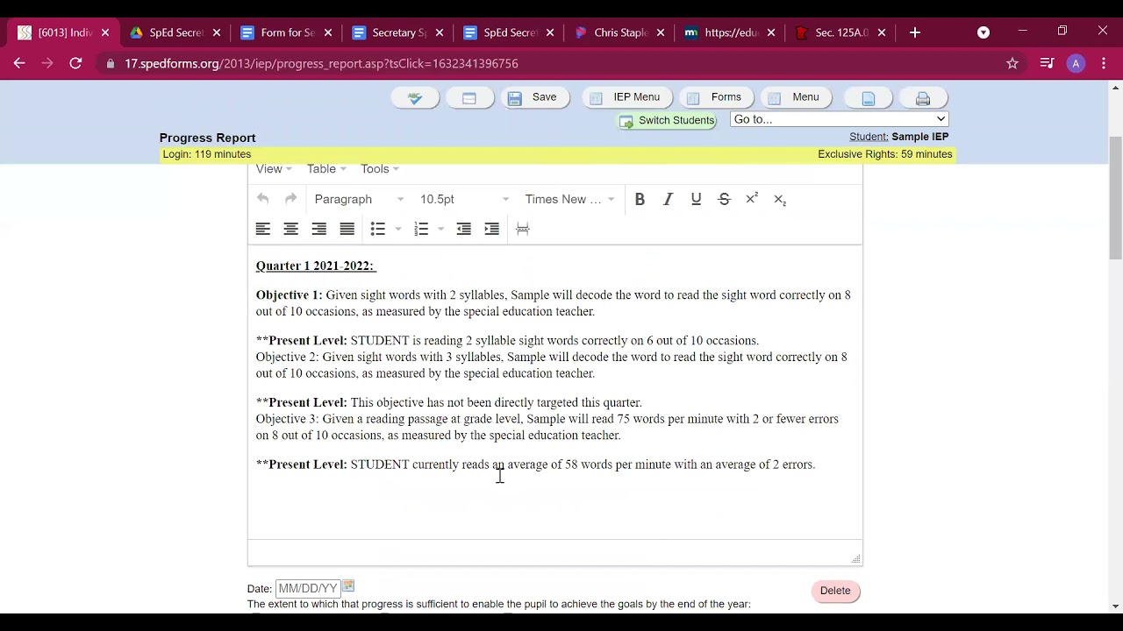Click the Student: Sample IEP label

coord(898,137)
